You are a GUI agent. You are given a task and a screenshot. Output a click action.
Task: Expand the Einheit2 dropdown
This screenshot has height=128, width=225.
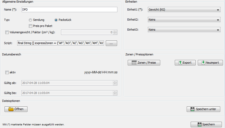tap(184, 20)
